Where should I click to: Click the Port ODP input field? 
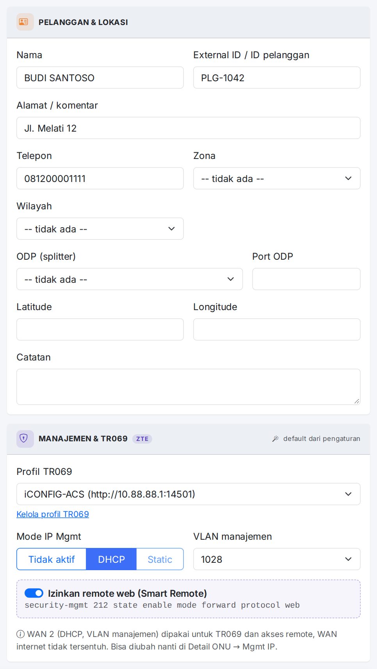(x=306, y=279)
